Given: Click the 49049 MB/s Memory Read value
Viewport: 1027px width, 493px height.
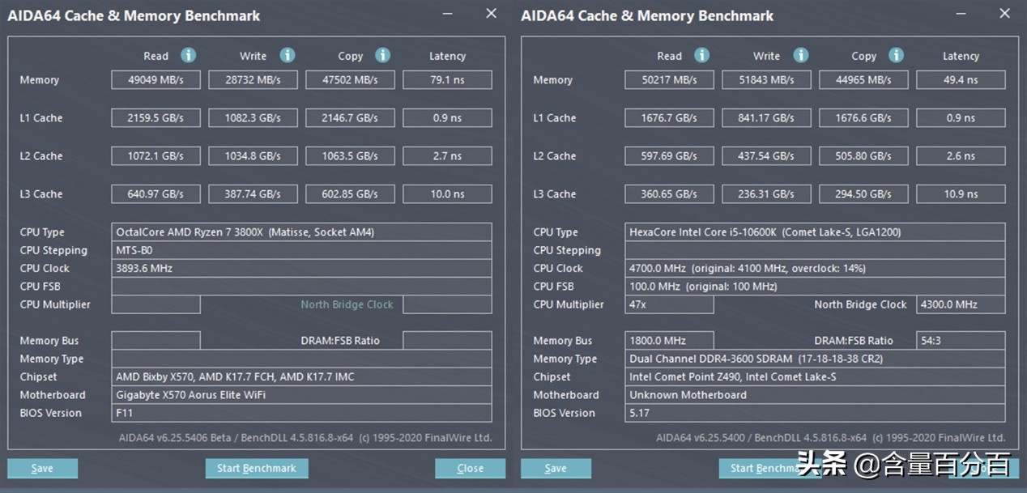Looking at the screenshot, I should [156, 80].
